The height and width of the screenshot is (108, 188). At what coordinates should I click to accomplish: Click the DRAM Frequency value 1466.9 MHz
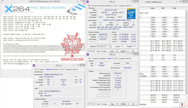[118, 73]
